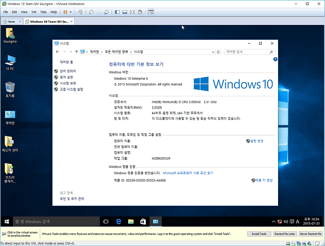Click the volume speaker tray icon
The image size is (325, 246).
tap(286, 222)
